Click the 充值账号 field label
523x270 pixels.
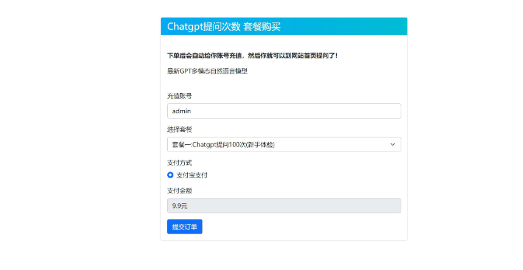click(x=179, y=96)
